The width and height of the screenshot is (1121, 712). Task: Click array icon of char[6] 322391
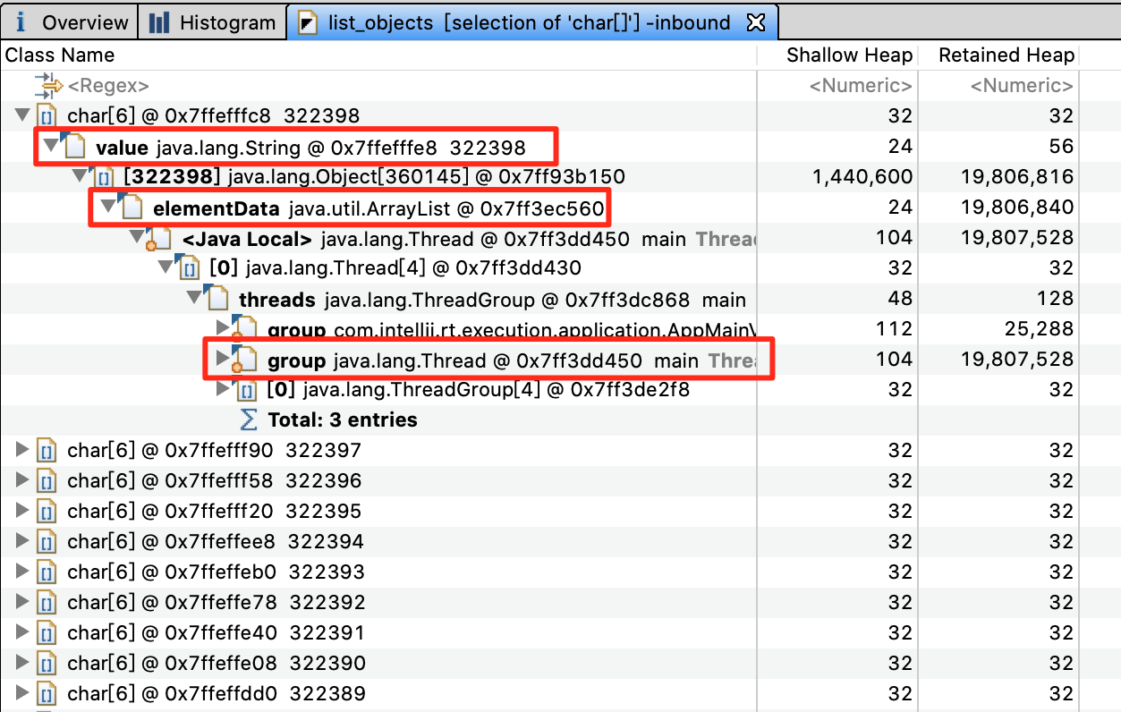pos(47,632)
